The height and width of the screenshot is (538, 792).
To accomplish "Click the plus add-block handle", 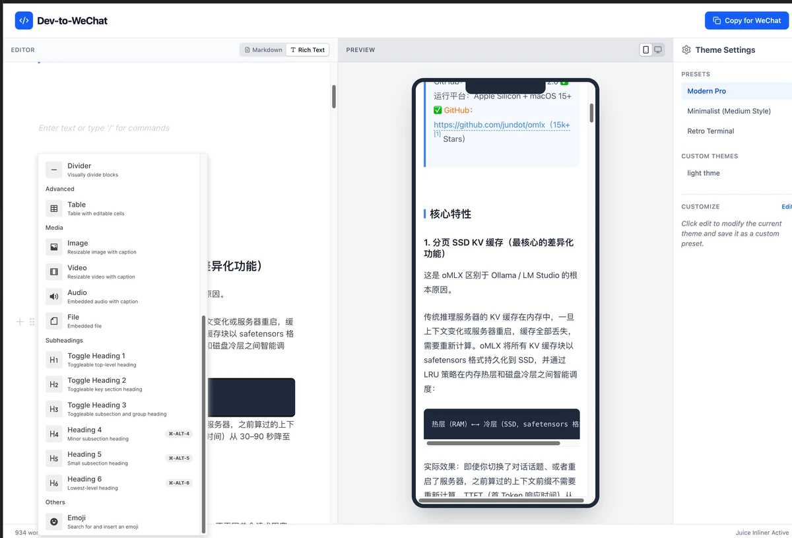I will pyautogui.click(x=20, y=321).
